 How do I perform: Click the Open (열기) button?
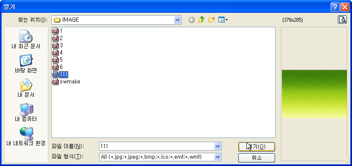point(257,146)
